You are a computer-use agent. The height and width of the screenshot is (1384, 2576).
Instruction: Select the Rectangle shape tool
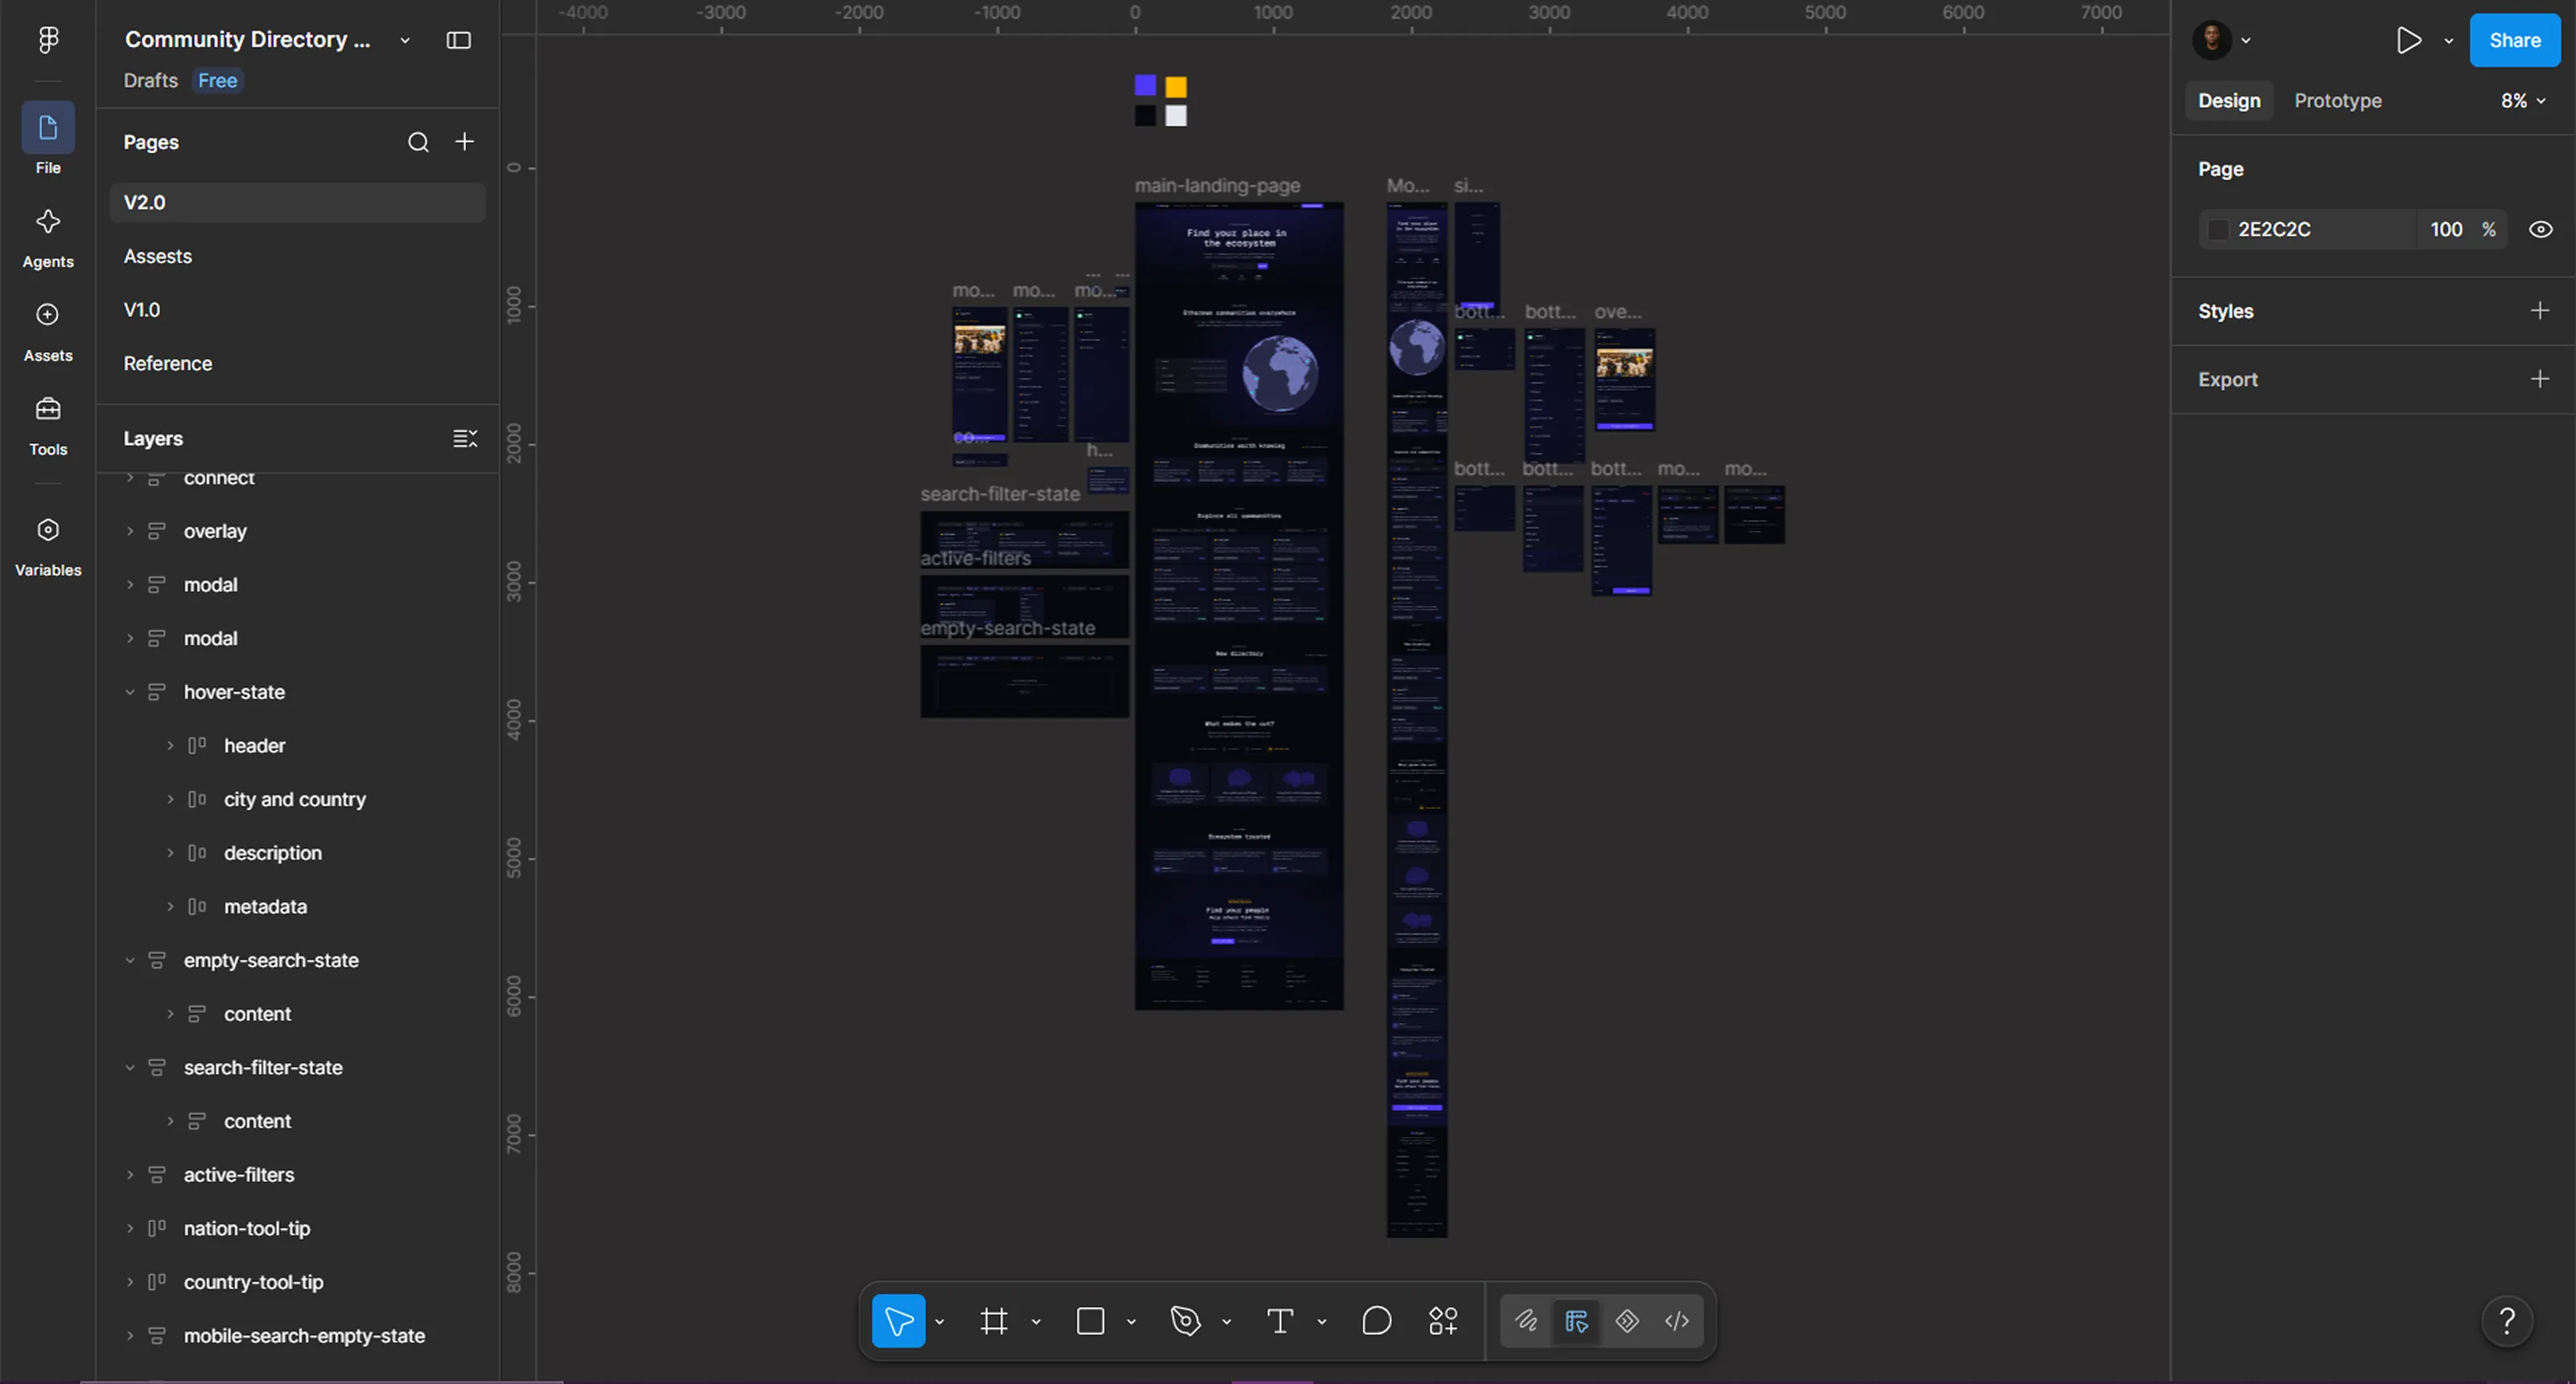(1090, 1321)
